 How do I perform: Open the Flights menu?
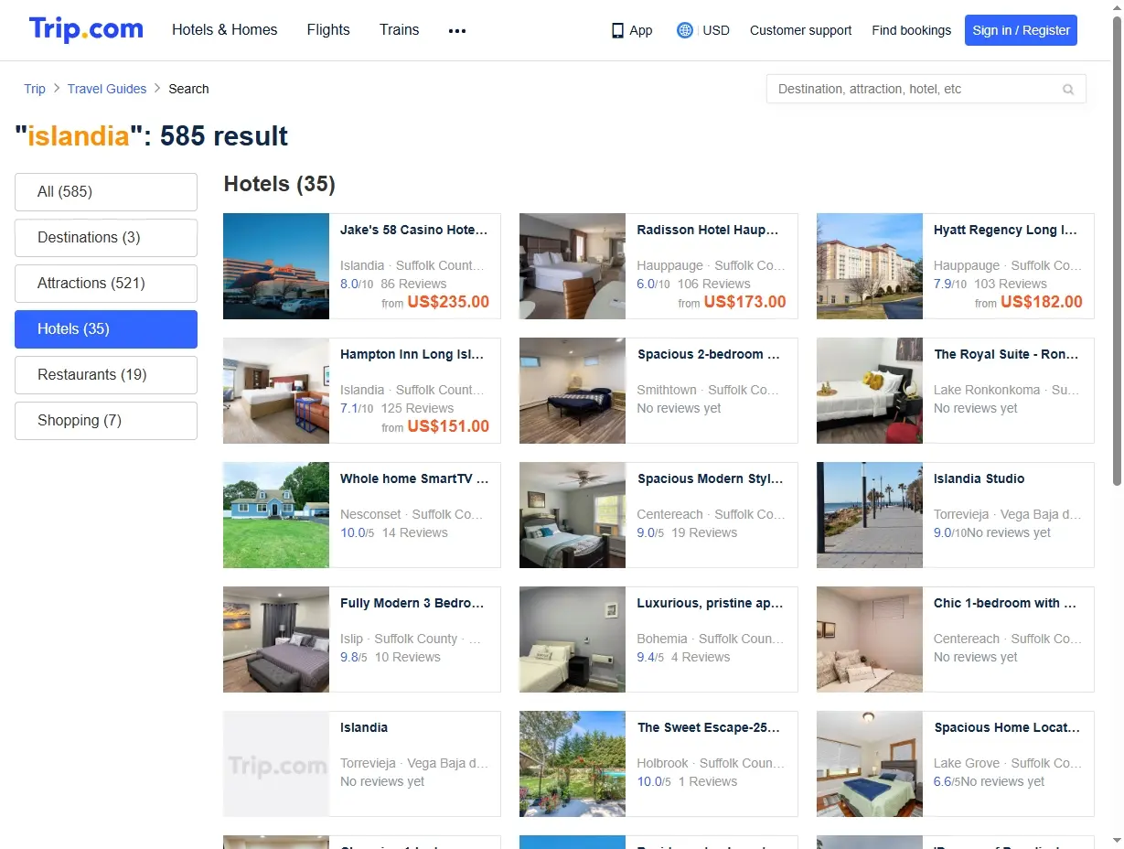(328, 29)
